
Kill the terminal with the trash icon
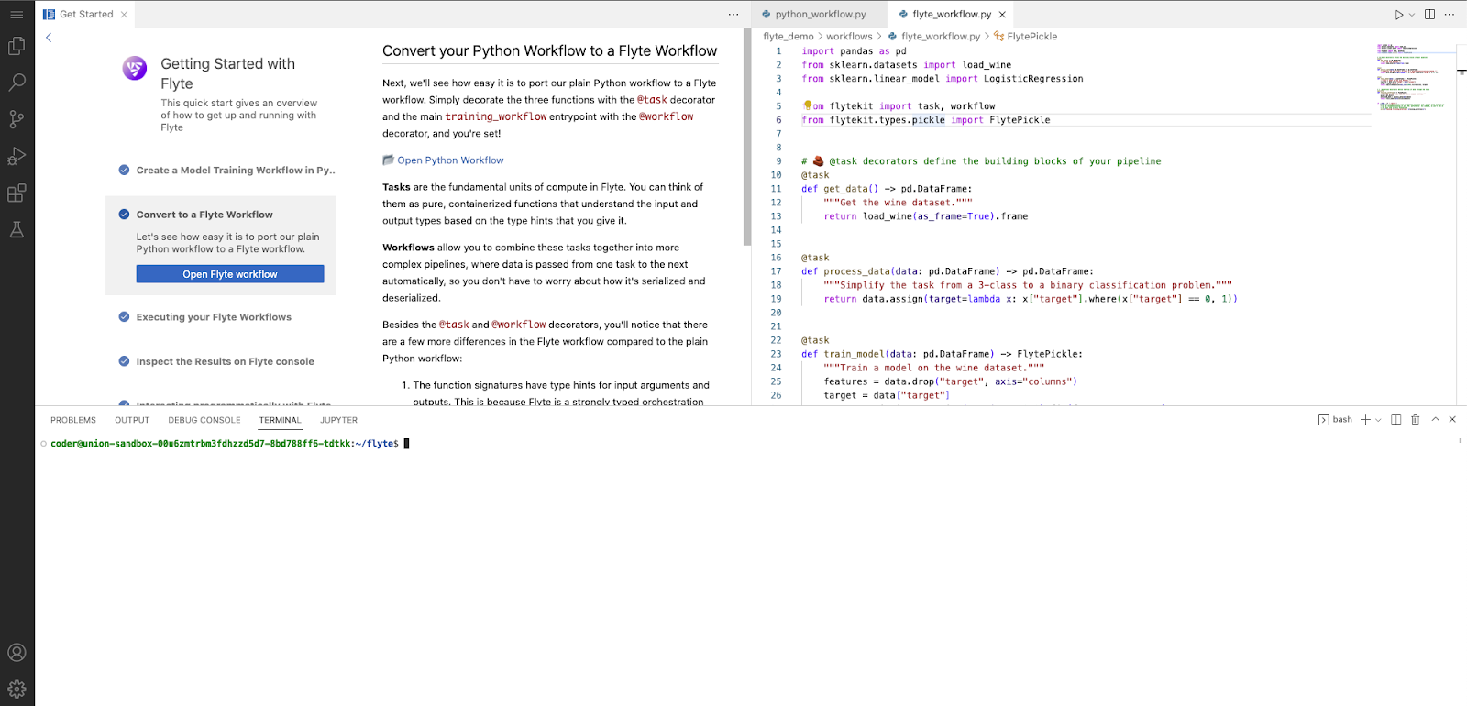tap(1416, 420)
